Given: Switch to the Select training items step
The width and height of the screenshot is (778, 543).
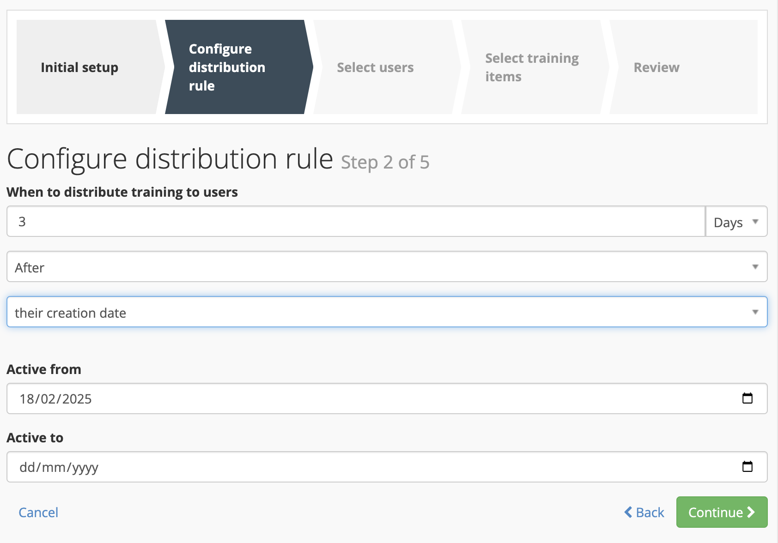Looking at the screenshot, I should 531,67.
